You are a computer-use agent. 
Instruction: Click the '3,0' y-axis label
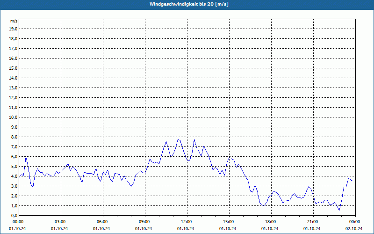pos(14,186)
